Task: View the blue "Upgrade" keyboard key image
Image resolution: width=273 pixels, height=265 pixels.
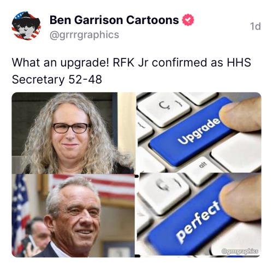Action: [199, 132]
